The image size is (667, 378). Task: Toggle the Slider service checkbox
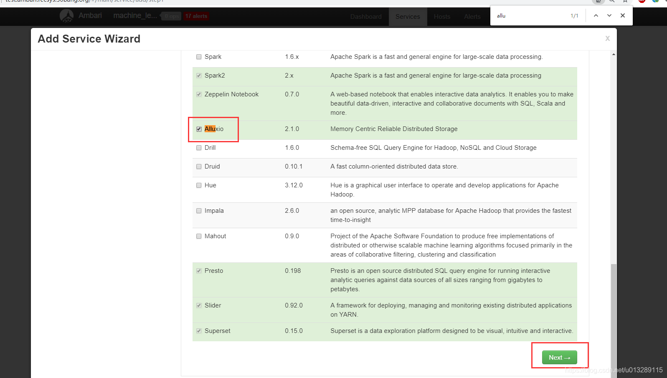199,305
